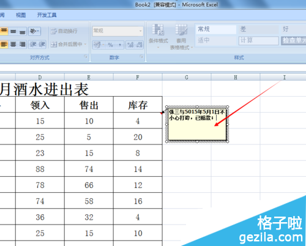Select column H header

pos(236,77)
